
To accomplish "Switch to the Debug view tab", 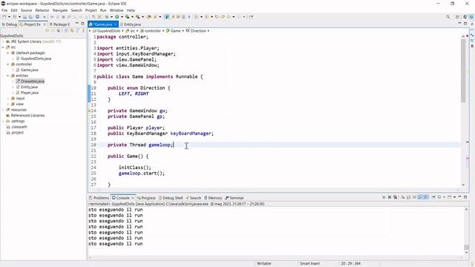I will tap(10, 24).
